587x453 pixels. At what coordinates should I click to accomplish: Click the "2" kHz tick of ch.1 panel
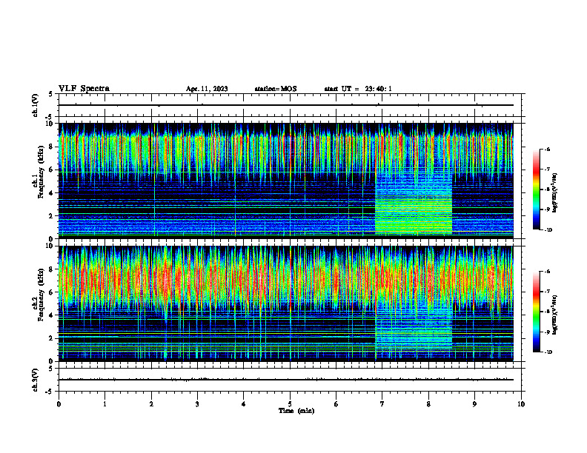click(x=52, y=216)
